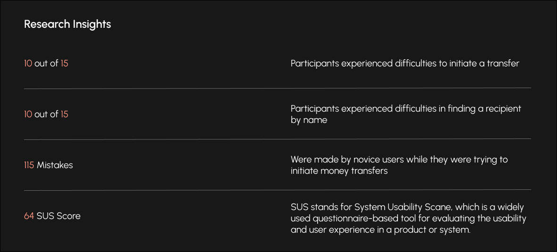Image resolution: width=557 pixels, height=252 pixels.
Task: Select the text about finding a recipient by name
Action: (x=405, y=114)
